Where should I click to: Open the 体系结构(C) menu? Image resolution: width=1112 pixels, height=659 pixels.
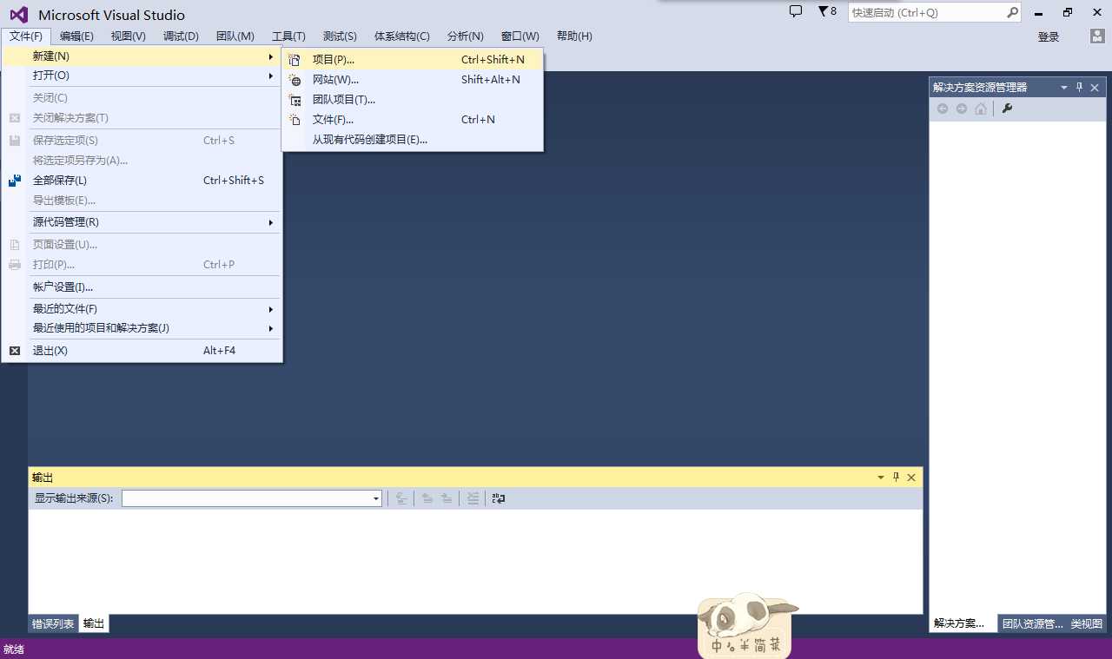coord(402,36)
